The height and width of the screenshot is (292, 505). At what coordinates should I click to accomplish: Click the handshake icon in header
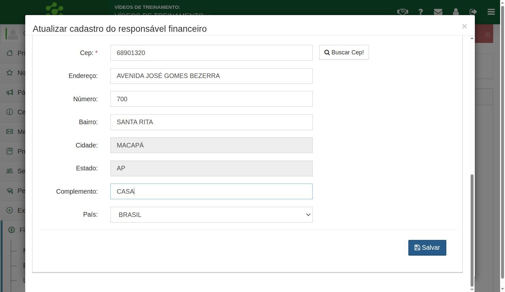pos(402,12)
